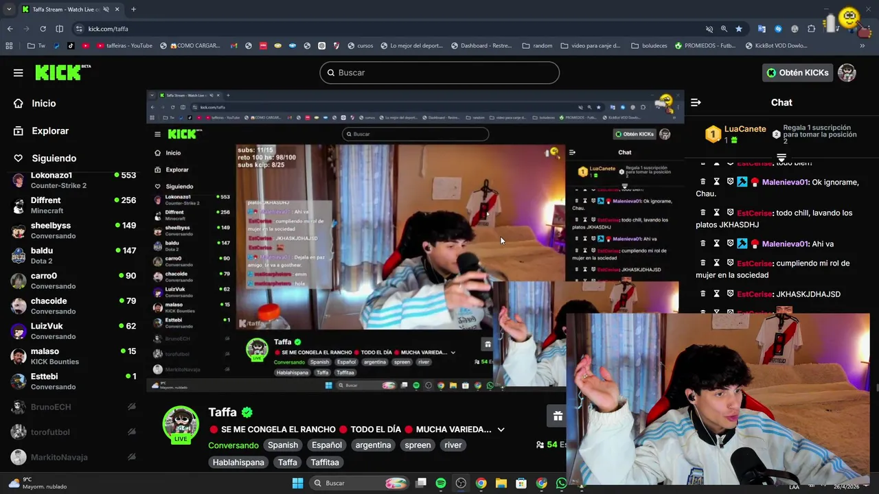
Task: Reload the kick.com/taffa page
Action: pyautogui.click(x=43, y=29)
